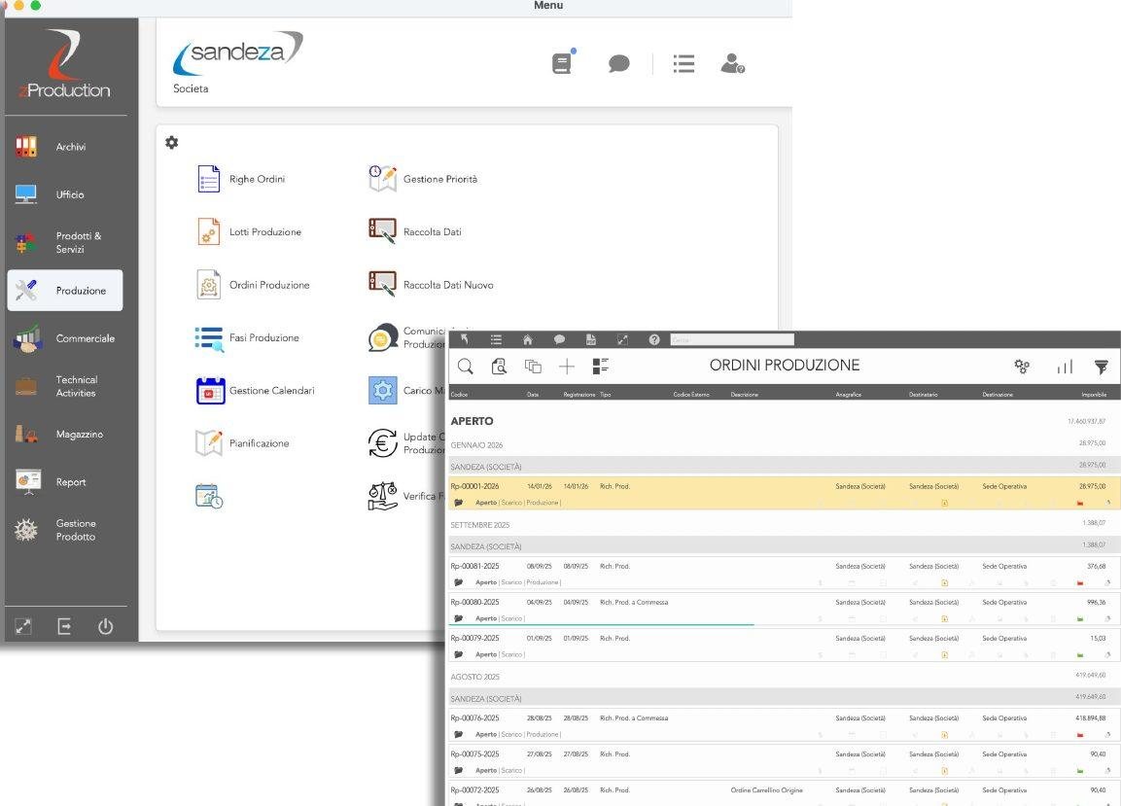Select order Rp-00001-2026
Viewport: 1121px width, 806px height.
785,494
